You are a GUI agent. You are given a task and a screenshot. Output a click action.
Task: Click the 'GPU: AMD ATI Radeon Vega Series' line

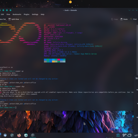coord(70,54)
